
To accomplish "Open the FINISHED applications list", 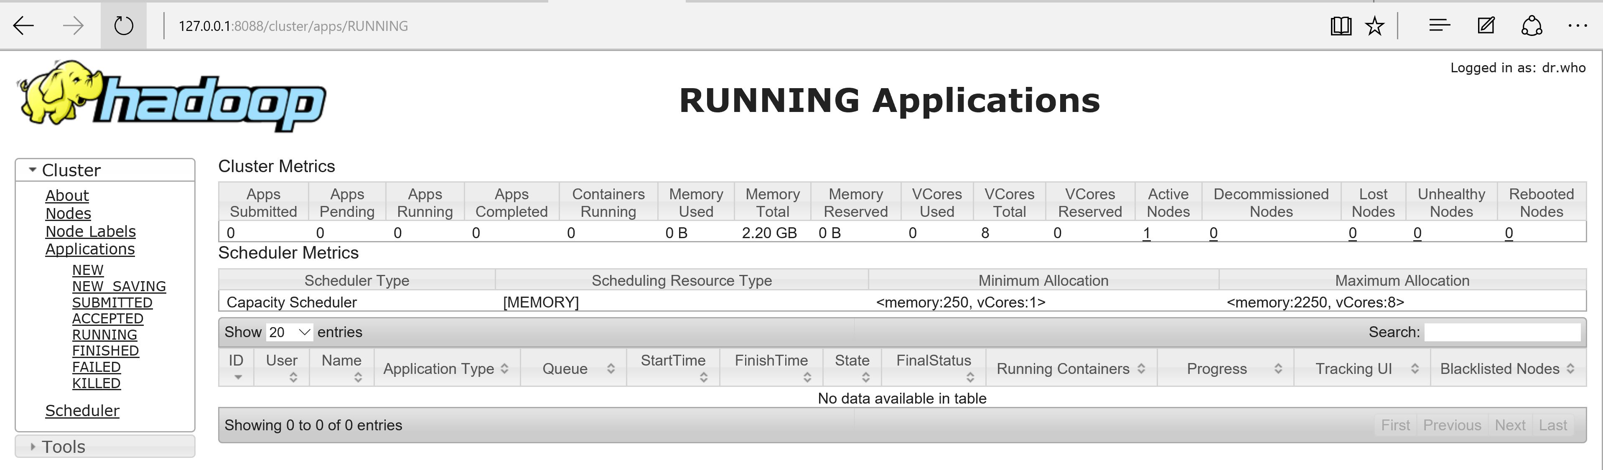I will click(105, 351).
